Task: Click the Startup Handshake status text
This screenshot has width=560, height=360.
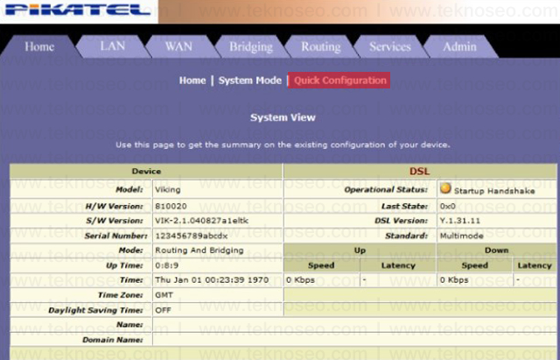Action: (494, 191)
